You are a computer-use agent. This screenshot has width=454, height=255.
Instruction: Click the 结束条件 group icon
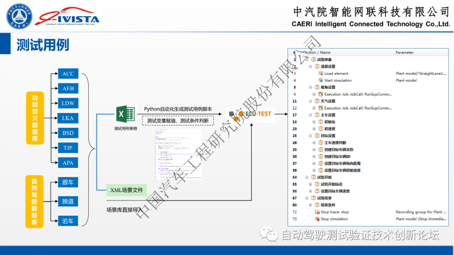coord(317,205)
